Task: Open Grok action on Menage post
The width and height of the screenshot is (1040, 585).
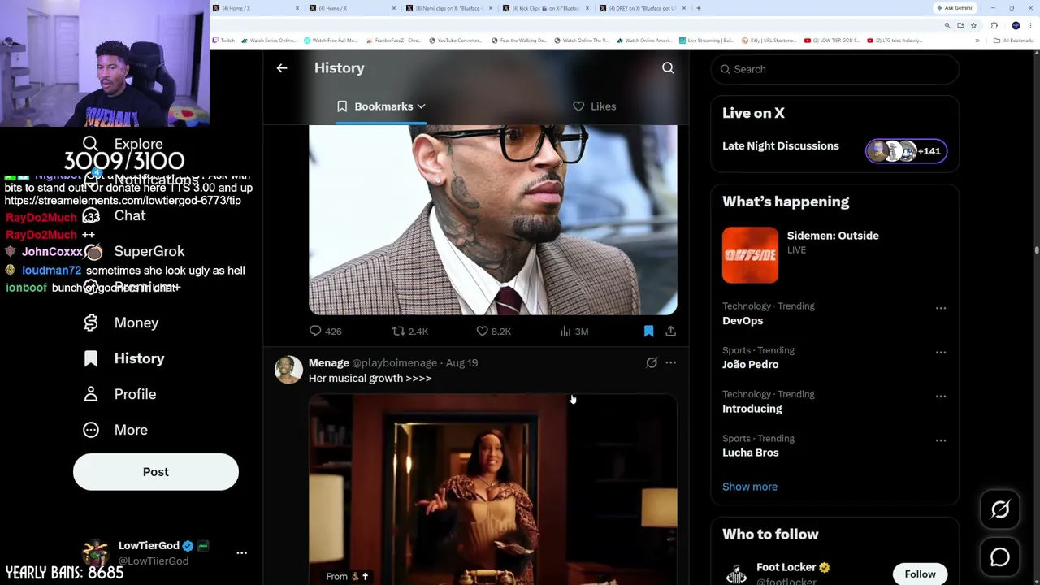Action: [652, 362]
